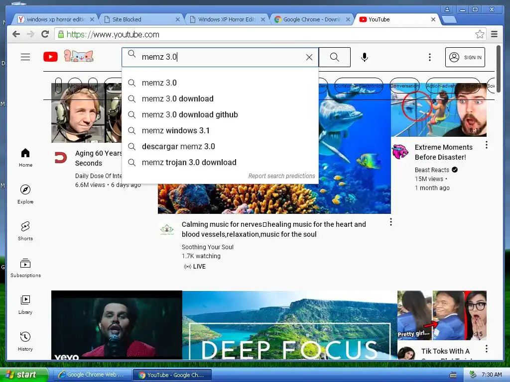
Task: Open Explore in sidebar
Action: [25, 194]
